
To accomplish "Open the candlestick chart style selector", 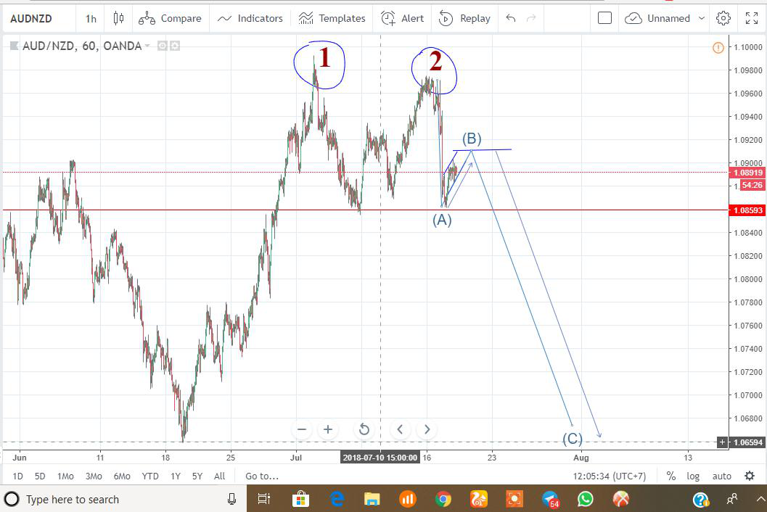I will (x=118, y=19).
